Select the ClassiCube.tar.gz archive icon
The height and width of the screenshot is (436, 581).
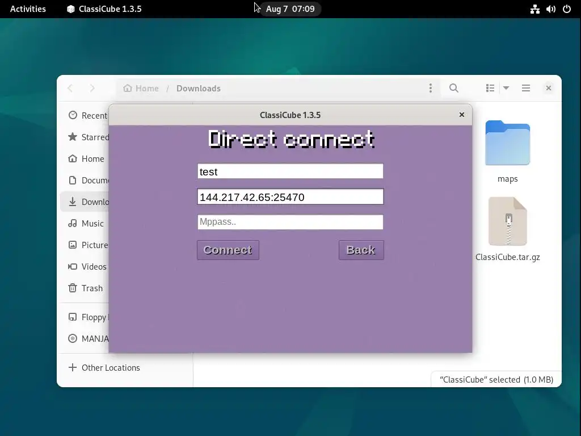tap(508, 221)
